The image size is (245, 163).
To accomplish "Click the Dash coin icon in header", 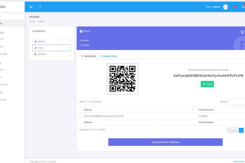I will [81, 31].
